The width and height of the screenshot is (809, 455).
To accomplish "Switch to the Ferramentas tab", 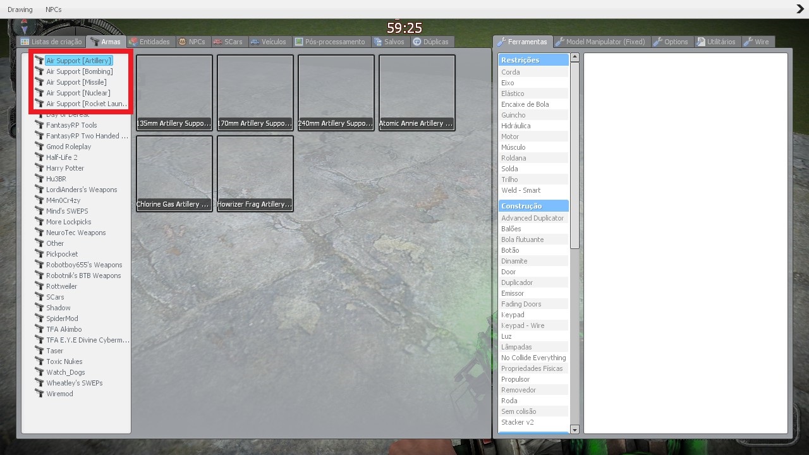I will [x=523, y=42].
